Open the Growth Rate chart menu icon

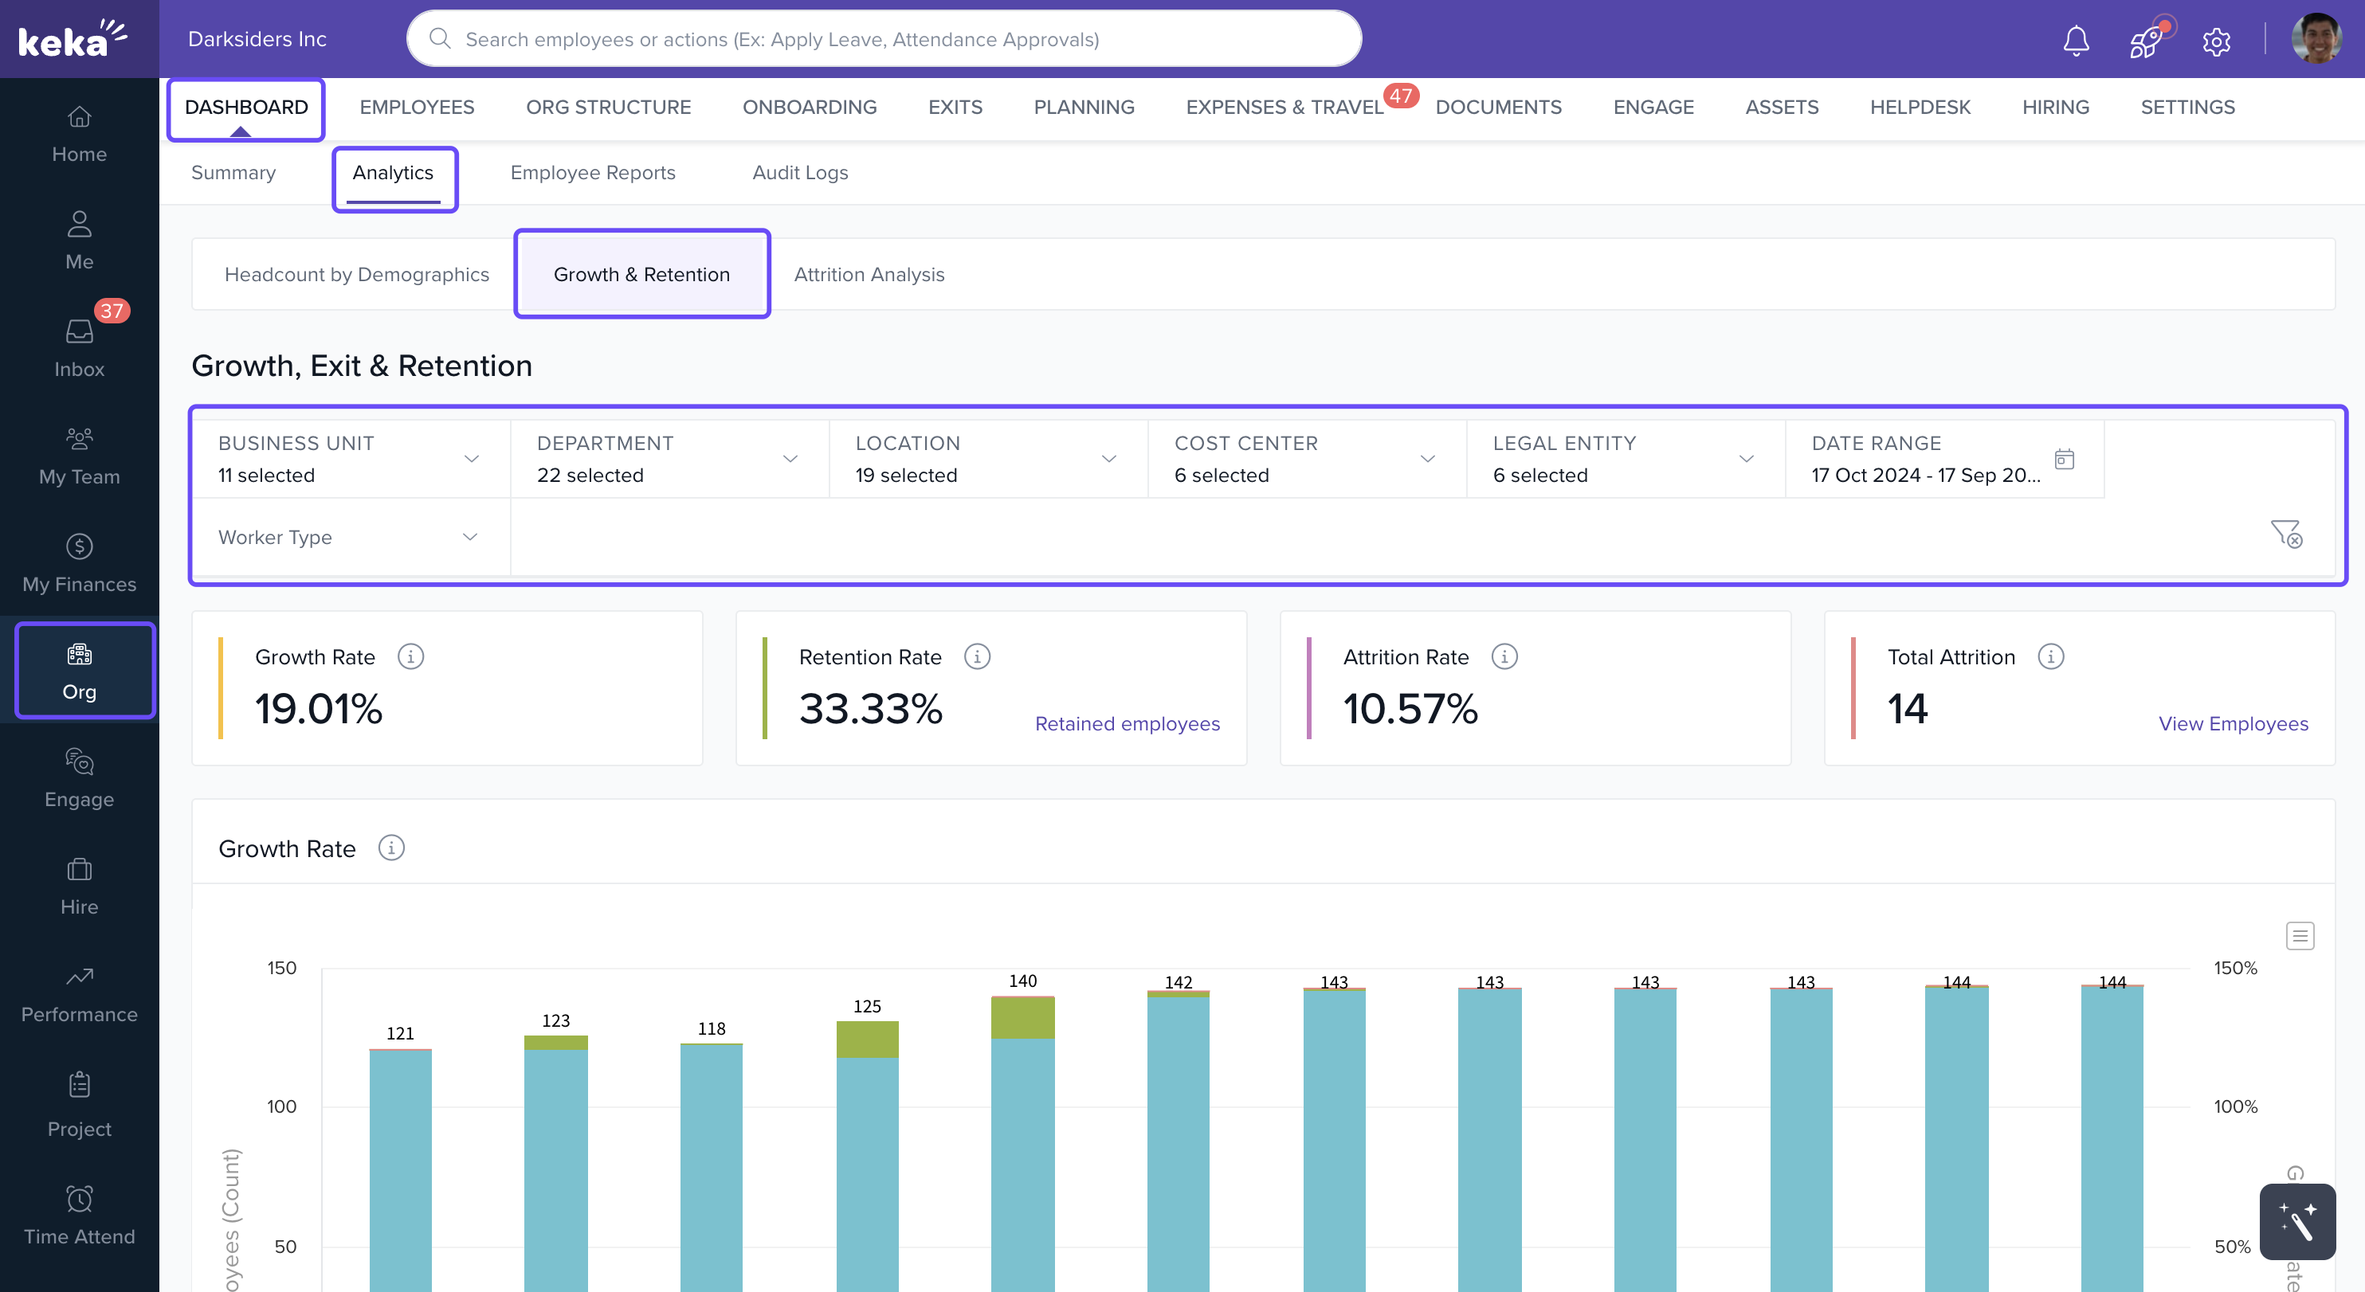[x=2299, y=936]
